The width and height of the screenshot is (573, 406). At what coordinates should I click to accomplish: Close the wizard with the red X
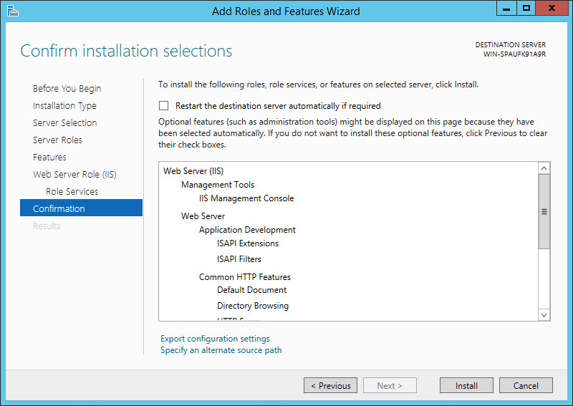pos(552,9)
